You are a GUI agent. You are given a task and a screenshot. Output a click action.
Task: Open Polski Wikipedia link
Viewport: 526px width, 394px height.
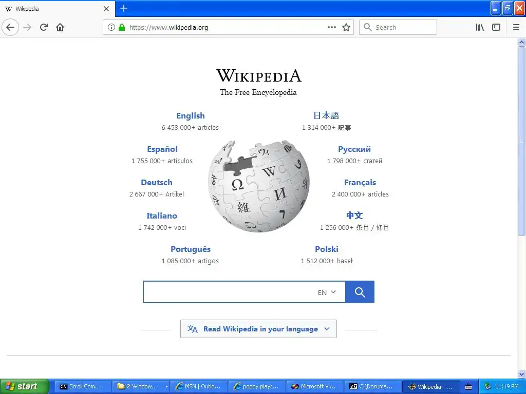click(x=326, y=249)
